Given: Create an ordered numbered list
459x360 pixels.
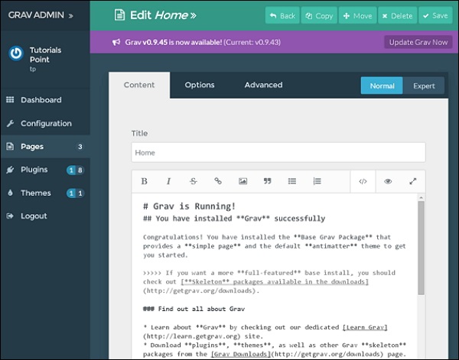Looking at the screenshot, I should point(317,181).
